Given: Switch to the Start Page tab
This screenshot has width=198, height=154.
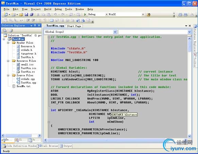Looking at the screenshot, I should pos(74,26).
